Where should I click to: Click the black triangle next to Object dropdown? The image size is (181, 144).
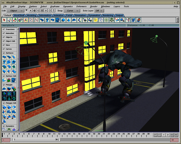point(27,10)
